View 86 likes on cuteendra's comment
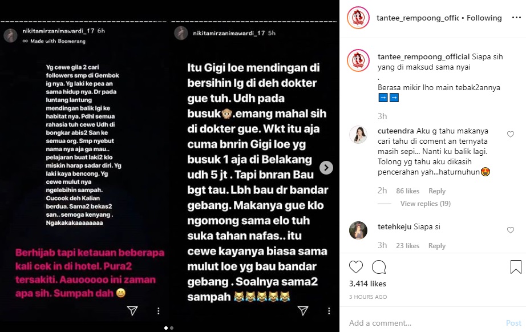This screenshot has width=526, height=332. (x=407, y=191)
